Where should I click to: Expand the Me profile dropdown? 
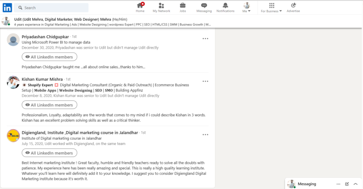(246, 8)
